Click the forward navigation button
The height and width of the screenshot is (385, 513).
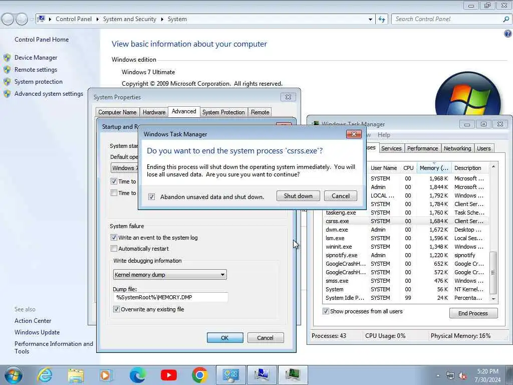[22, 19]
